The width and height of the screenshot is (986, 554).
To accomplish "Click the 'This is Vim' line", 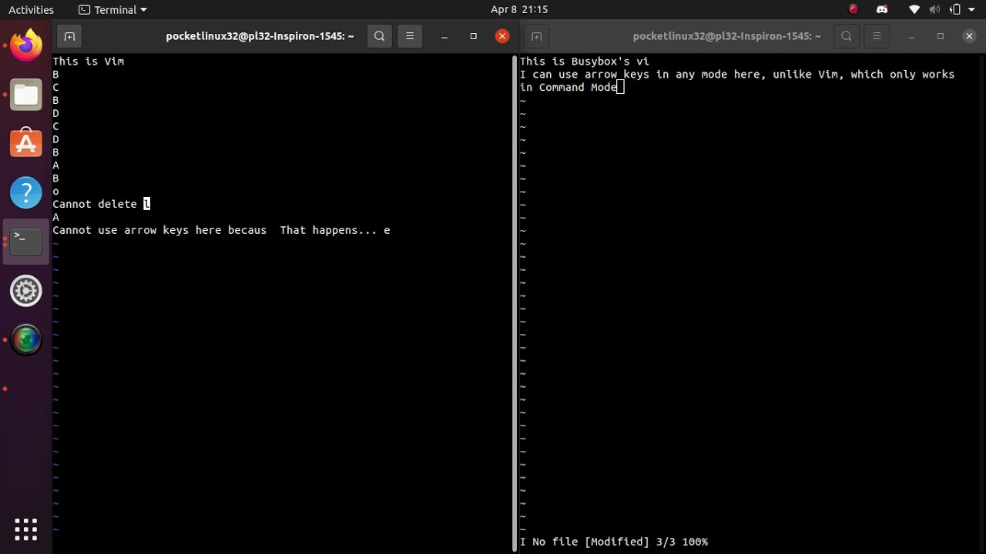I will [x=89, y=61].
